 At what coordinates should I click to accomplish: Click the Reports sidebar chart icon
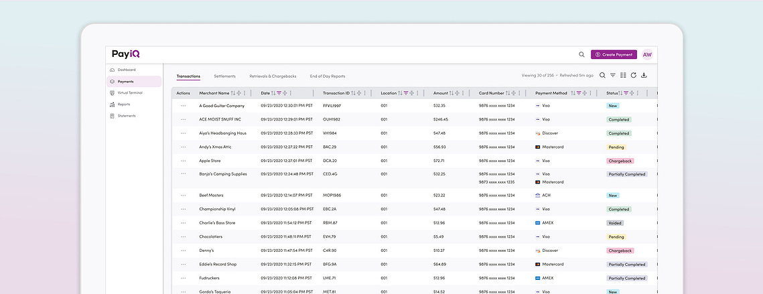click(113, 104)
